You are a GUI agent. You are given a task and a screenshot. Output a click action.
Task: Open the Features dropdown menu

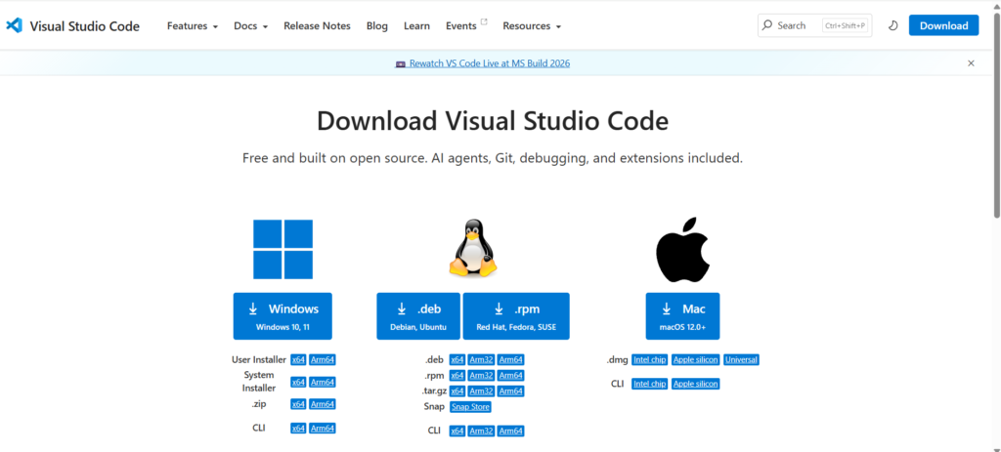click(193, 25)
